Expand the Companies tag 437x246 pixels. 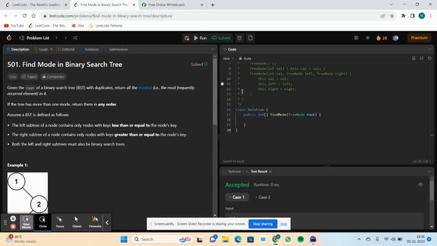[x=53, y=77]
